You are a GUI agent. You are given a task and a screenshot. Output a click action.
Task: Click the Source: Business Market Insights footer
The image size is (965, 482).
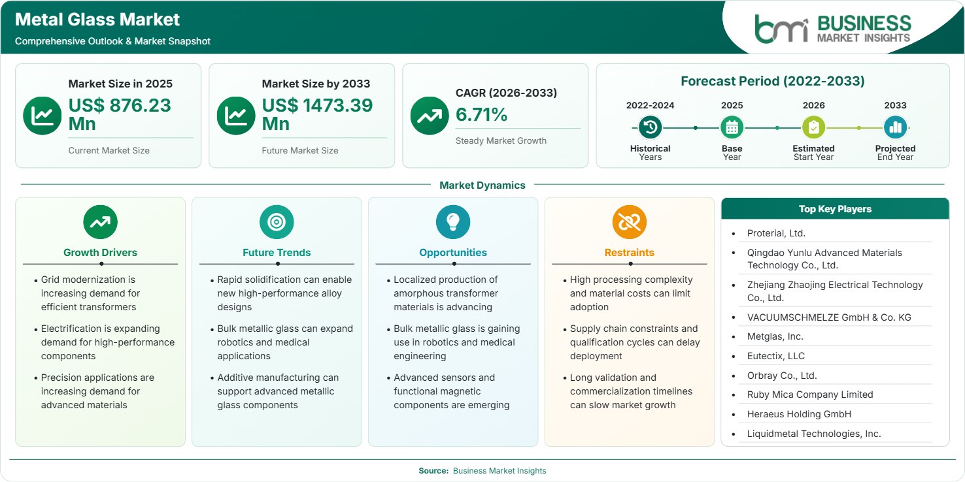click(482, 470)
